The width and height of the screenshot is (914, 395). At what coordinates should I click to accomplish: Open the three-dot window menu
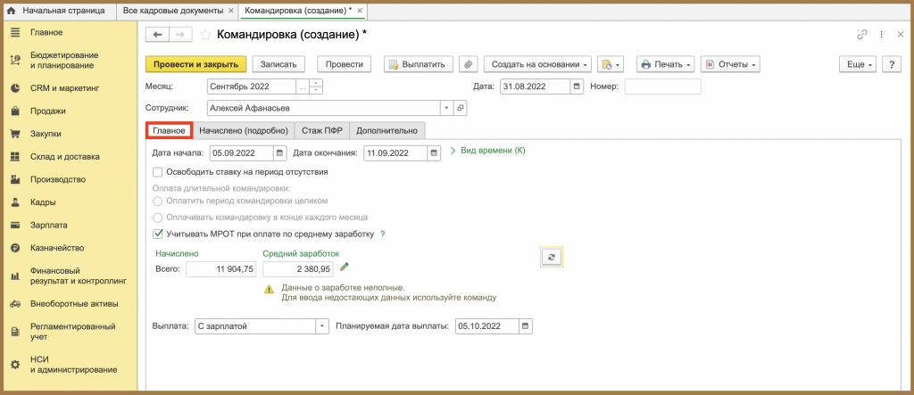tap(882, 35)
